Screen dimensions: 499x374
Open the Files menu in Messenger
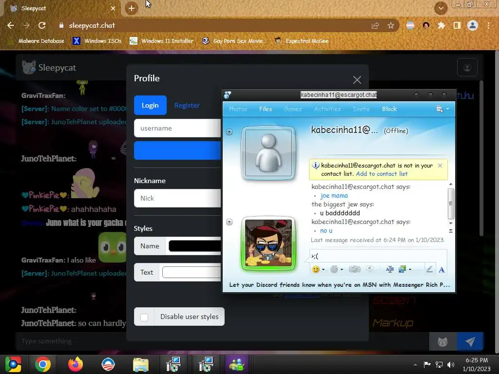coord(266,109)
